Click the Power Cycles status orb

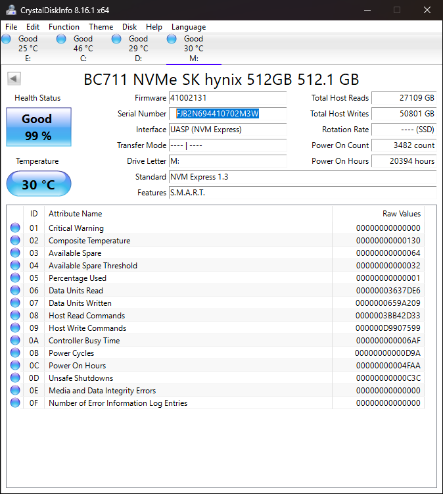[x=15, y=353]
